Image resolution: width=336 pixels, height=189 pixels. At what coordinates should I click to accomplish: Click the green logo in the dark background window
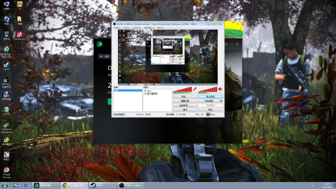tap(100, 44)
